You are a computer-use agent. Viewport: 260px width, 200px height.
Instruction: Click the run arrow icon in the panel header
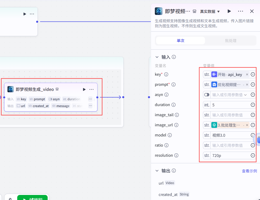coord(229,11)
